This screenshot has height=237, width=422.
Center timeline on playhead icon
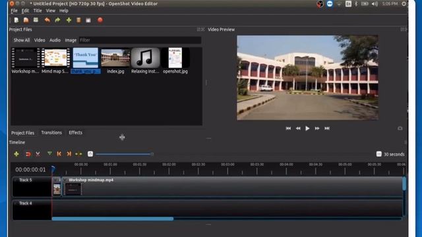78,154
